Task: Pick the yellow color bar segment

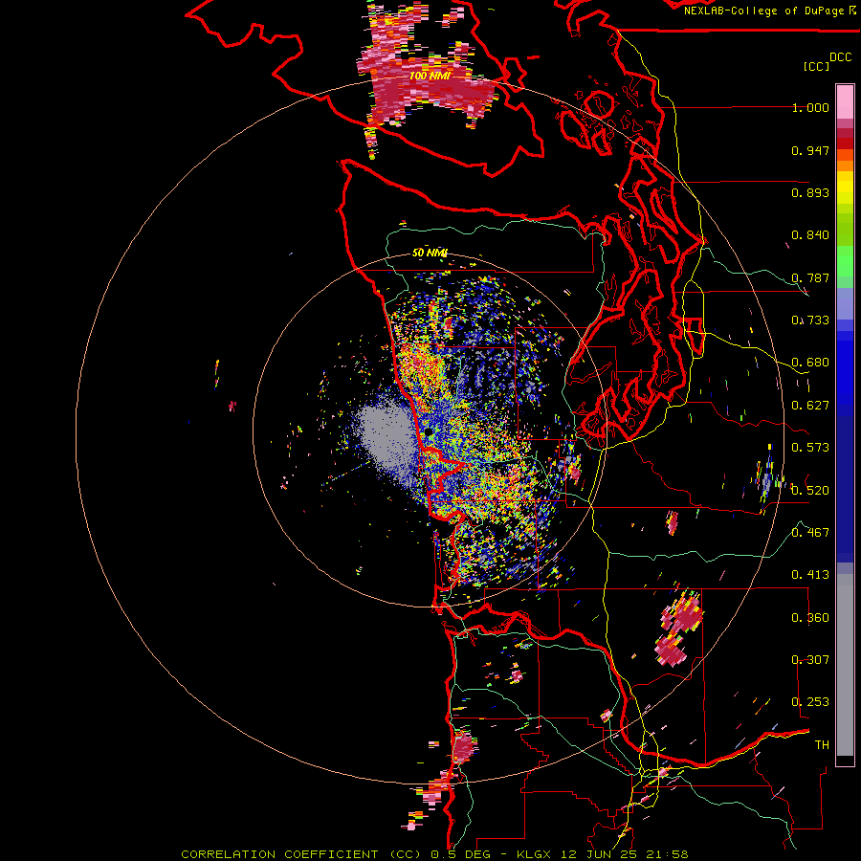Action: pos(845,188)
